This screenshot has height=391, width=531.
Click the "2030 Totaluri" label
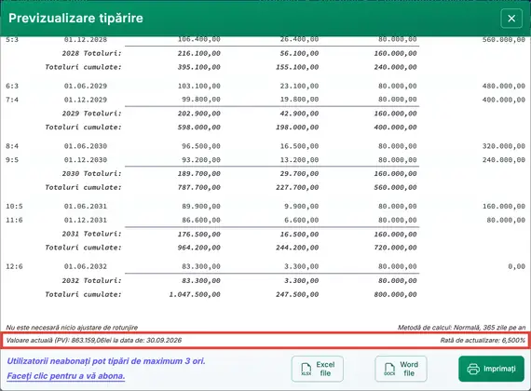[x=91, y=174]
